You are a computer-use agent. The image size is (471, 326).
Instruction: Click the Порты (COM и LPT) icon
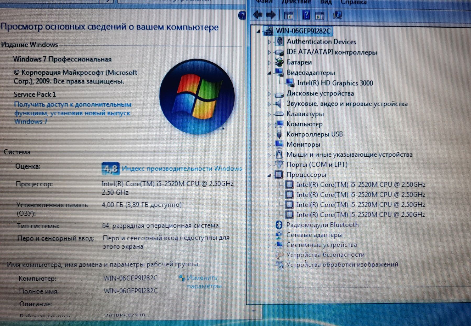[279, 164]
